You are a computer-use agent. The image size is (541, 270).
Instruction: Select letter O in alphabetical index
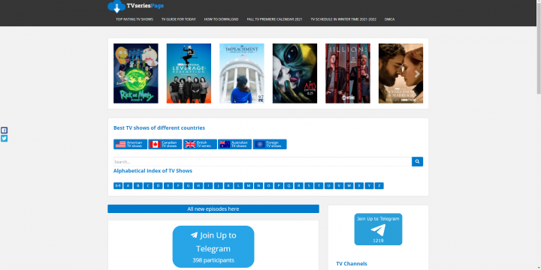(x=268, y=186)
